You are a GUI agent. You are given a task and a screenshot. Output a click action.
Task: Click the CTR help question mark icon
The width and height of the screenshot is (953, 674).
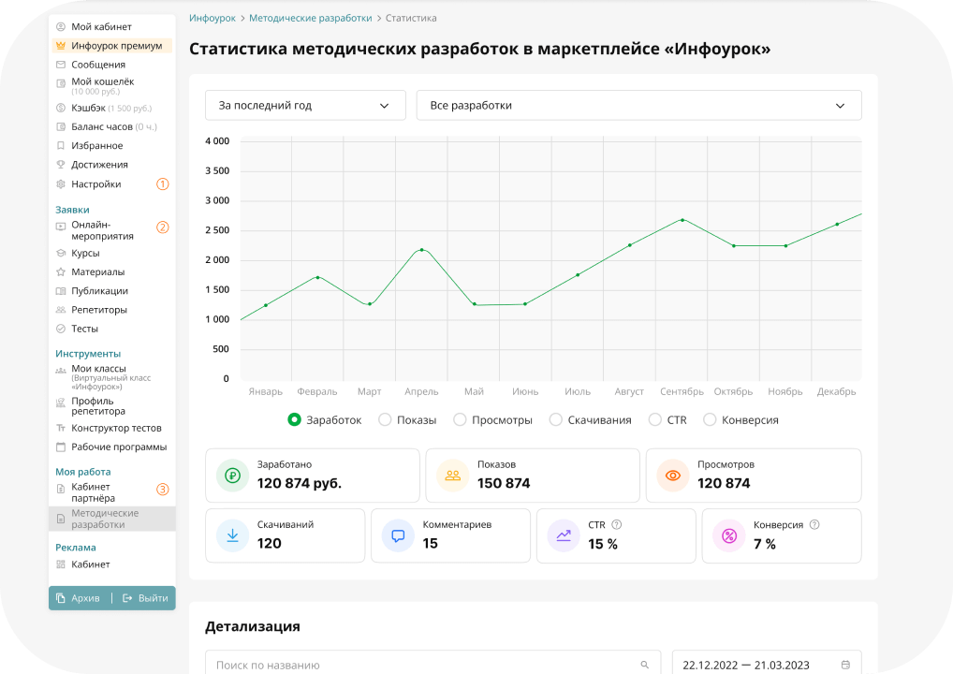617,525
